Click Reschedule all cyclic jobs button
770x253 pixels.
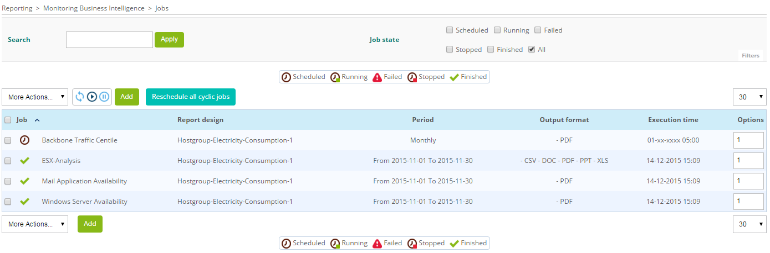191,97
